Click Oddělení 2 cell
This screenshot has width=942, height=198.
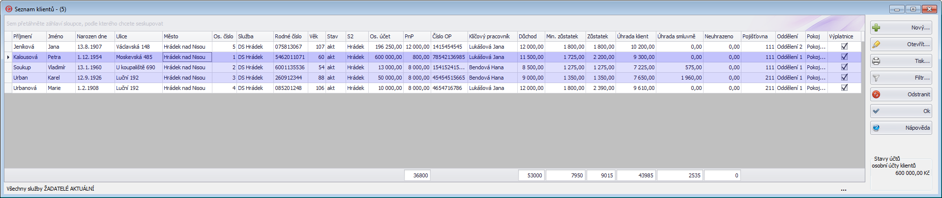pos(790,47)
